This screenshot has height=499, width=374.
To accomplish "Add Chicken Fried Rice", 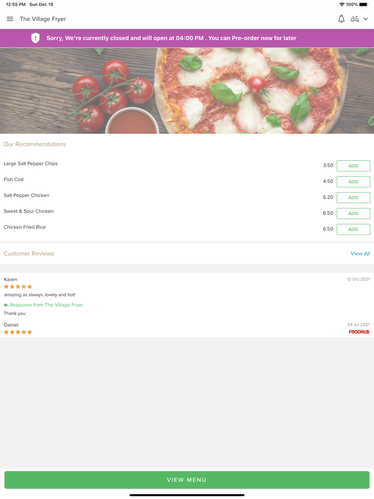I will [353, 229].
